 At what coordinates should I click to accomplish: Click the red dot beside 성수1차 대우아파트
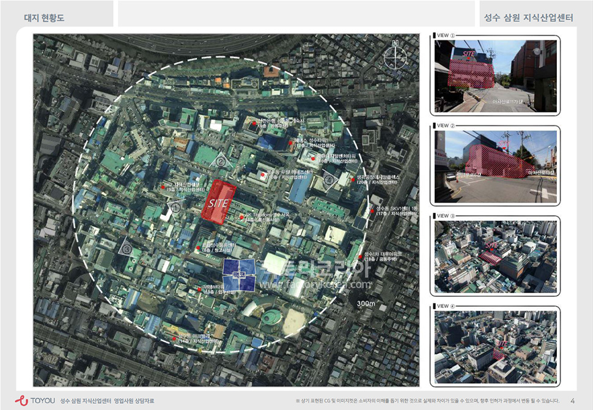360,257
